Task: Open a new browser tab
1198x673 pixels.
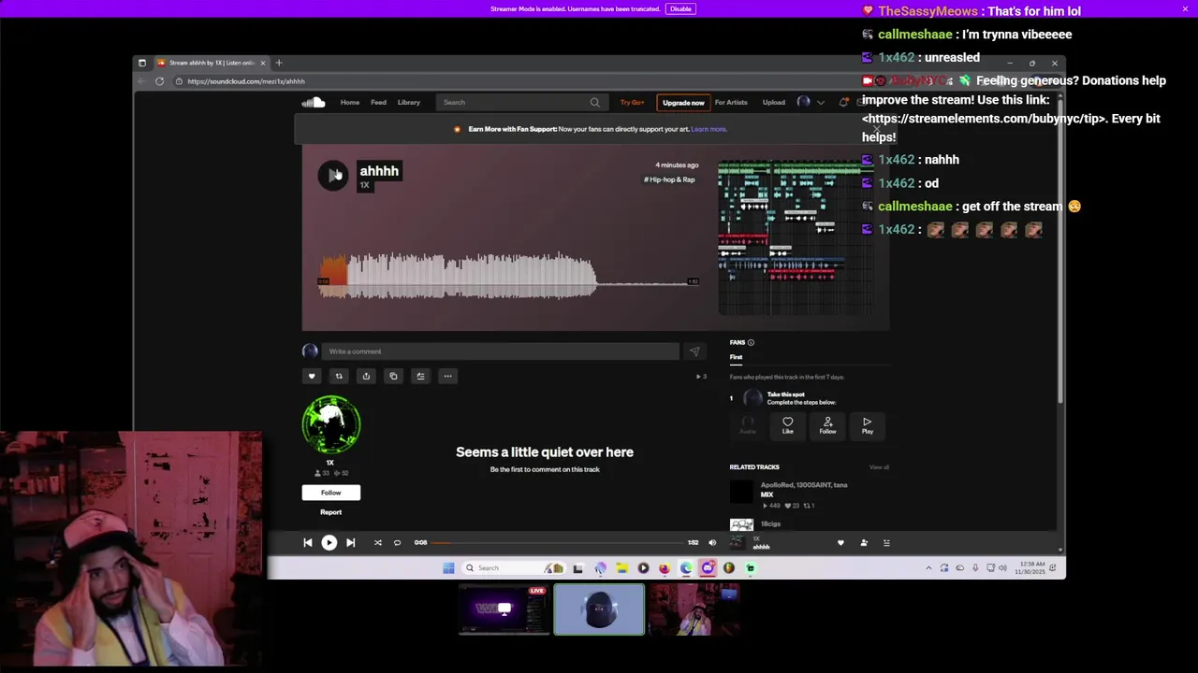Action: [x=278, y=63]
